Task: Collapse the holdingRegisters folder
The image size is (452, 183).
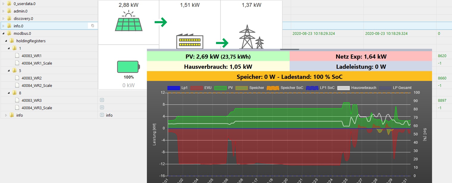Action: (x=6, y=41)
